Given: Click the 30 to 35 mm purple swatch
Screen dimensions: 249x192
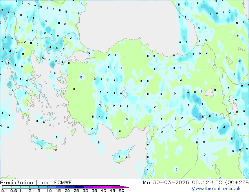Looking at the screenshot, I should pyautogui.click(x=88, y=187).
